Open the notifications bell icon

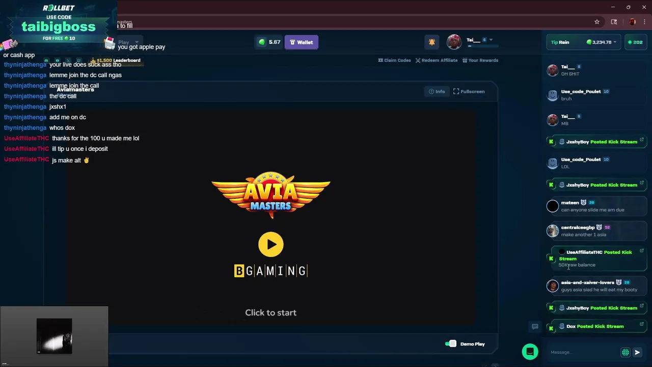pos(432,42)
